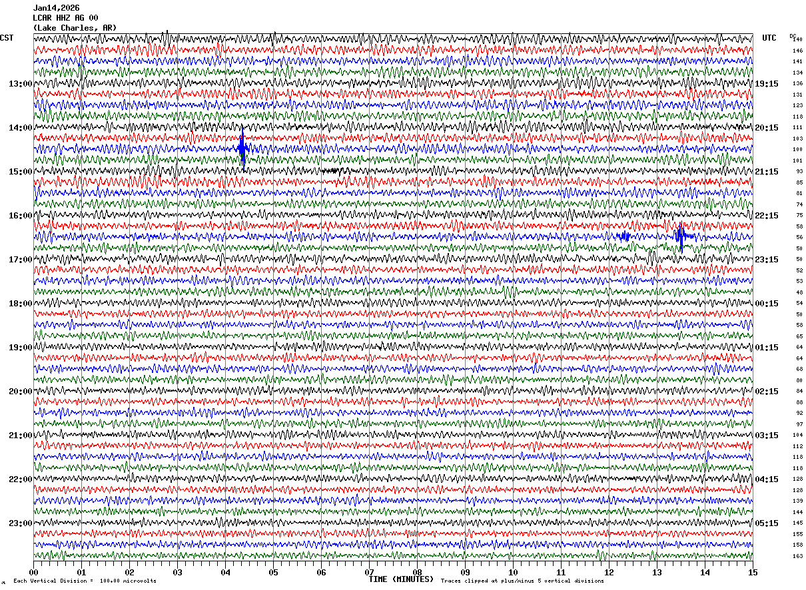Screen dimensions: 806x590
Task: Click minute tick label 06 on axis
Action: coord(321,572)
